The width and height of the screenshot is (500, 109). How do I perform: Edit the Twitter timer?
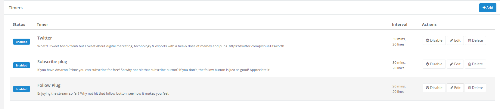[x=455, y=40]
